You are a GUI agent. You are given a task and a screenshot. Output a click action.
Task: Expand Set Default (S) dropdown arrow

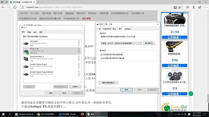coord(67,87)
